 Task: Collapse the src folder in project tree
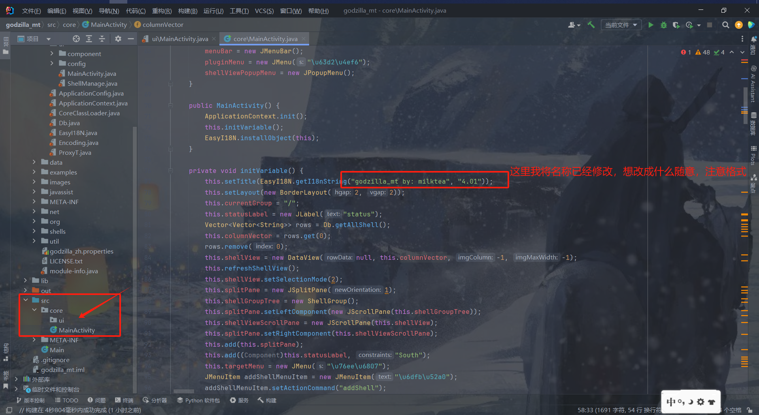click(26, 300)
